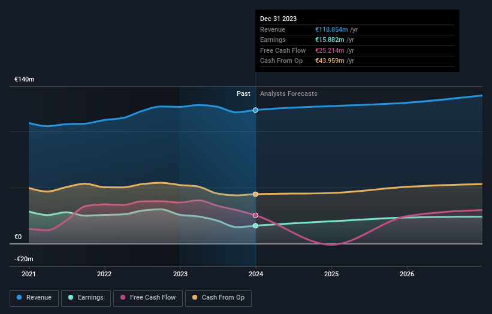Viewport: 492px width, 314px height.
Task: Click the 2023 x-axis label
Action: click(180, 274)
